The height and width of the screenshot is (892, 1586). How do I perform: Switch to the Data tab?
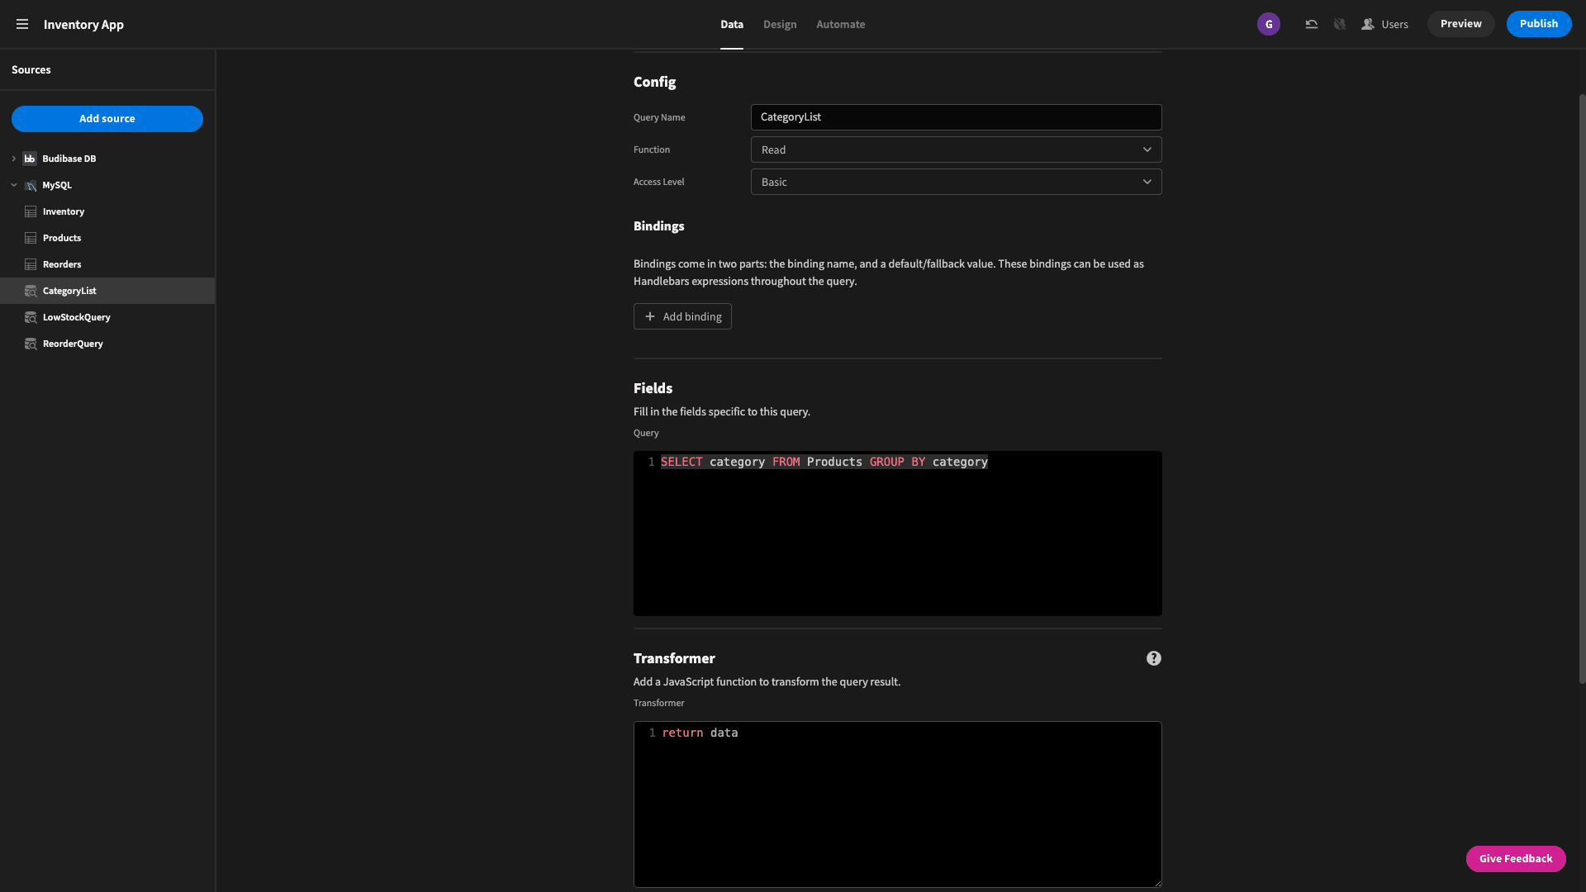[x=731, y=25]
